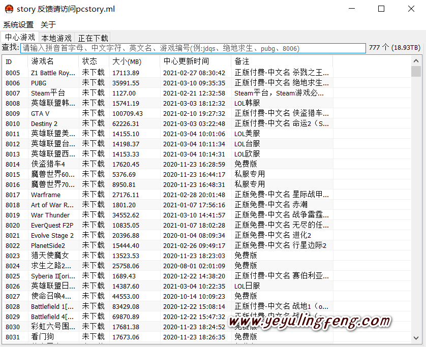Click the LOL欧服 remark cell

click(247, 154)
